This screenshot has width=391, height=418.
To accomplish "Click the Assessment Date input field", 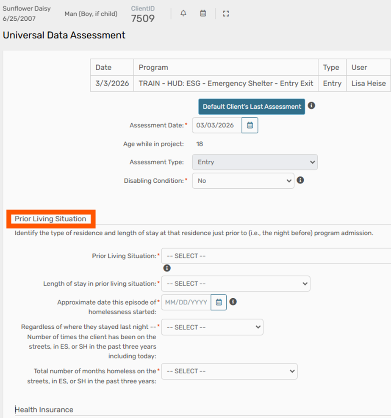I will coord(217,125).
